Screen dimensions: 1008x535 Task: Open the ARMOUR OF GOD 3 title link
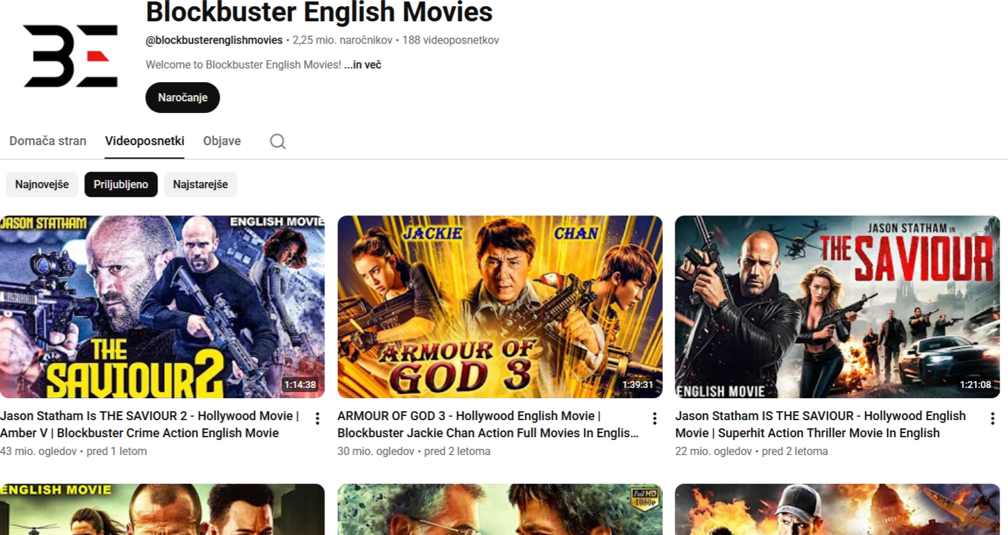pos(488,424)
